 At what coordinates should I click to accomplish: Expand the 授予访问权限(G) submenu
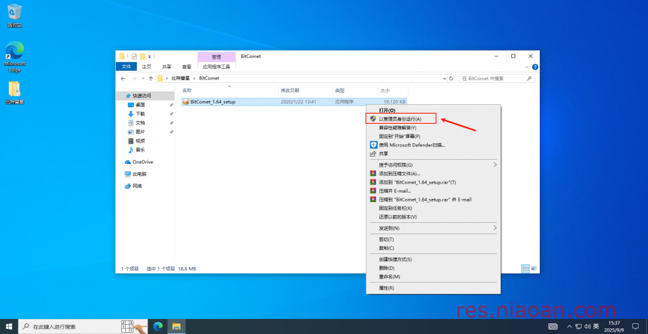coord(433,165)
